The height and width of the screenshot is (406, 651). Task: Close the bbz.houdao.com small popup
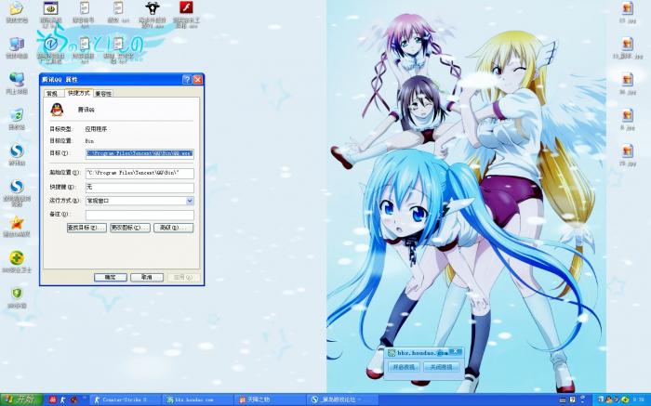(x=455, y=352)
